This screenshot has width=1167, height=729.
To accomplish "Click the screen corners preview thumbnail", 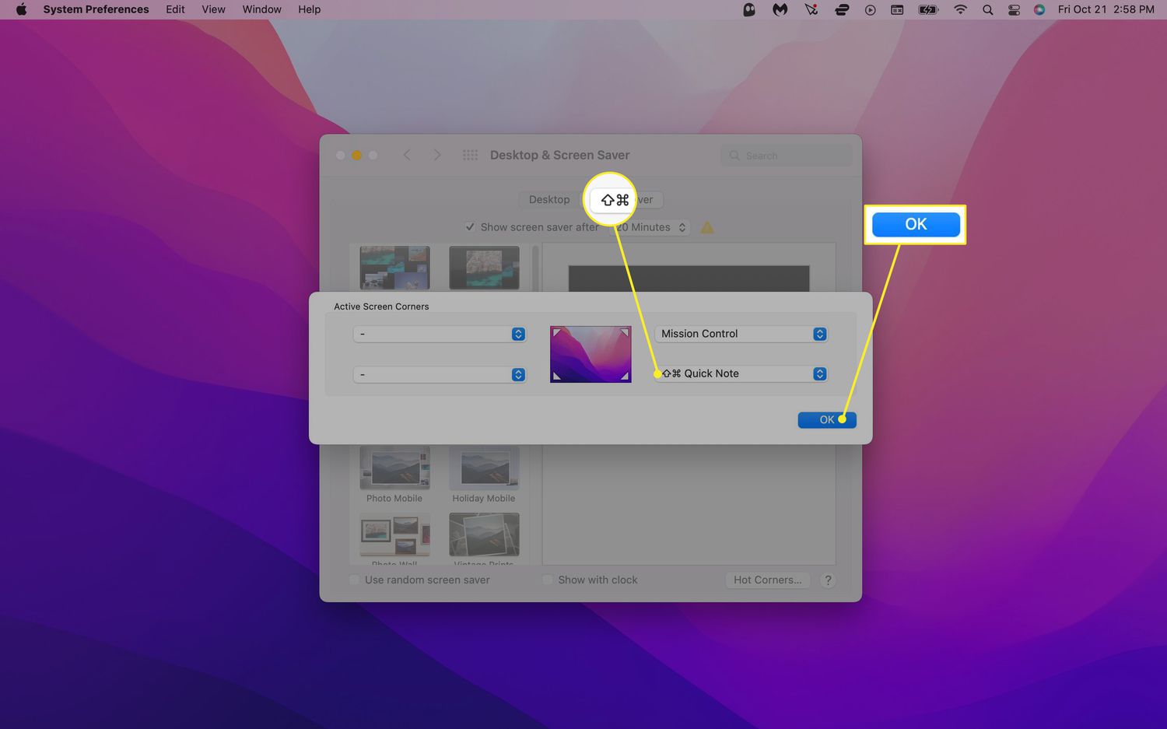I will point(591,354).
